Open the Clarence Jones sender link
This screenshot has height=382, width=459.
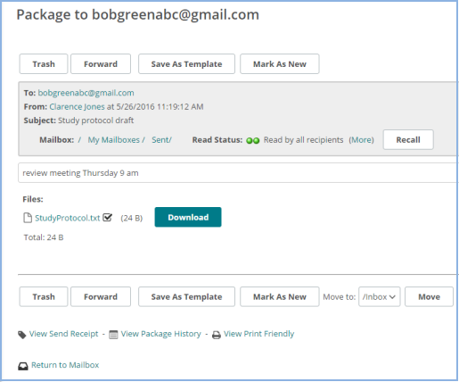(77, 107)
